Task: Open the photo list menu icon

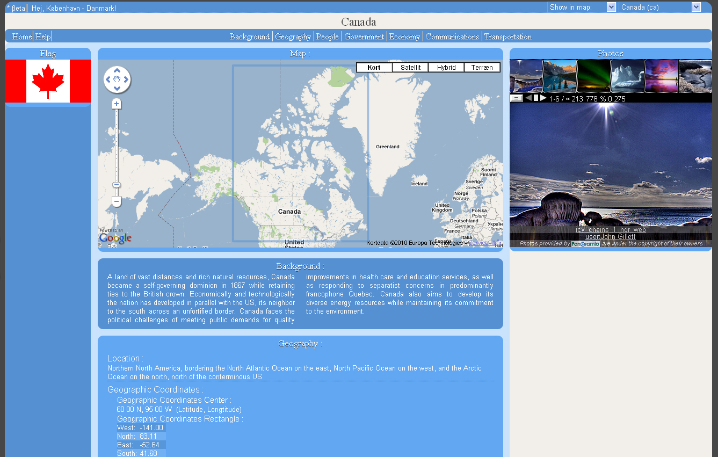Action: pos(516,98)
